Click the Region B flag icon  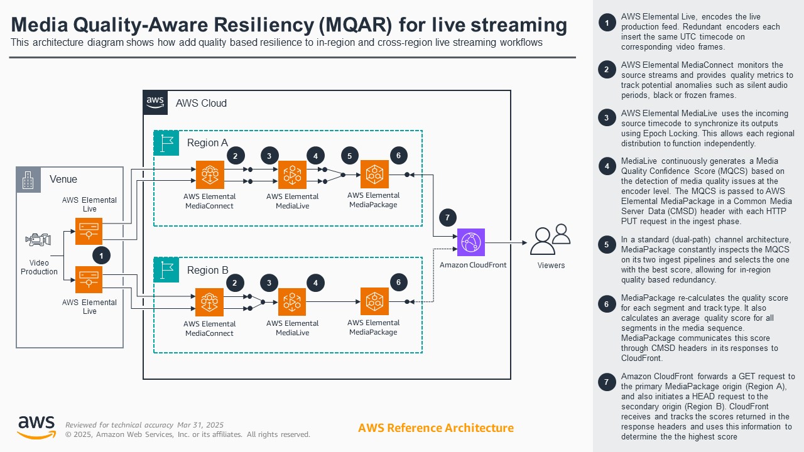165,271
